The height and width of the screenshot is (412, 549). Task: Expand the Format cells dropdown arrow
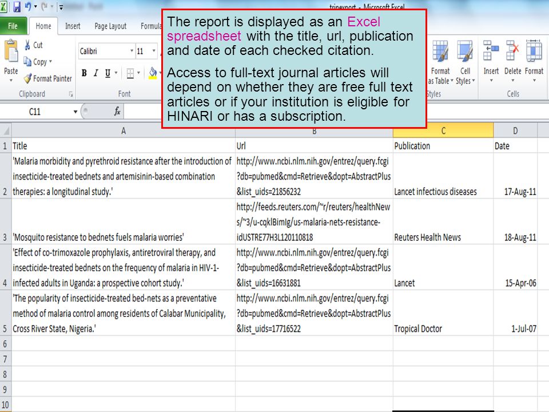point(534,81)
